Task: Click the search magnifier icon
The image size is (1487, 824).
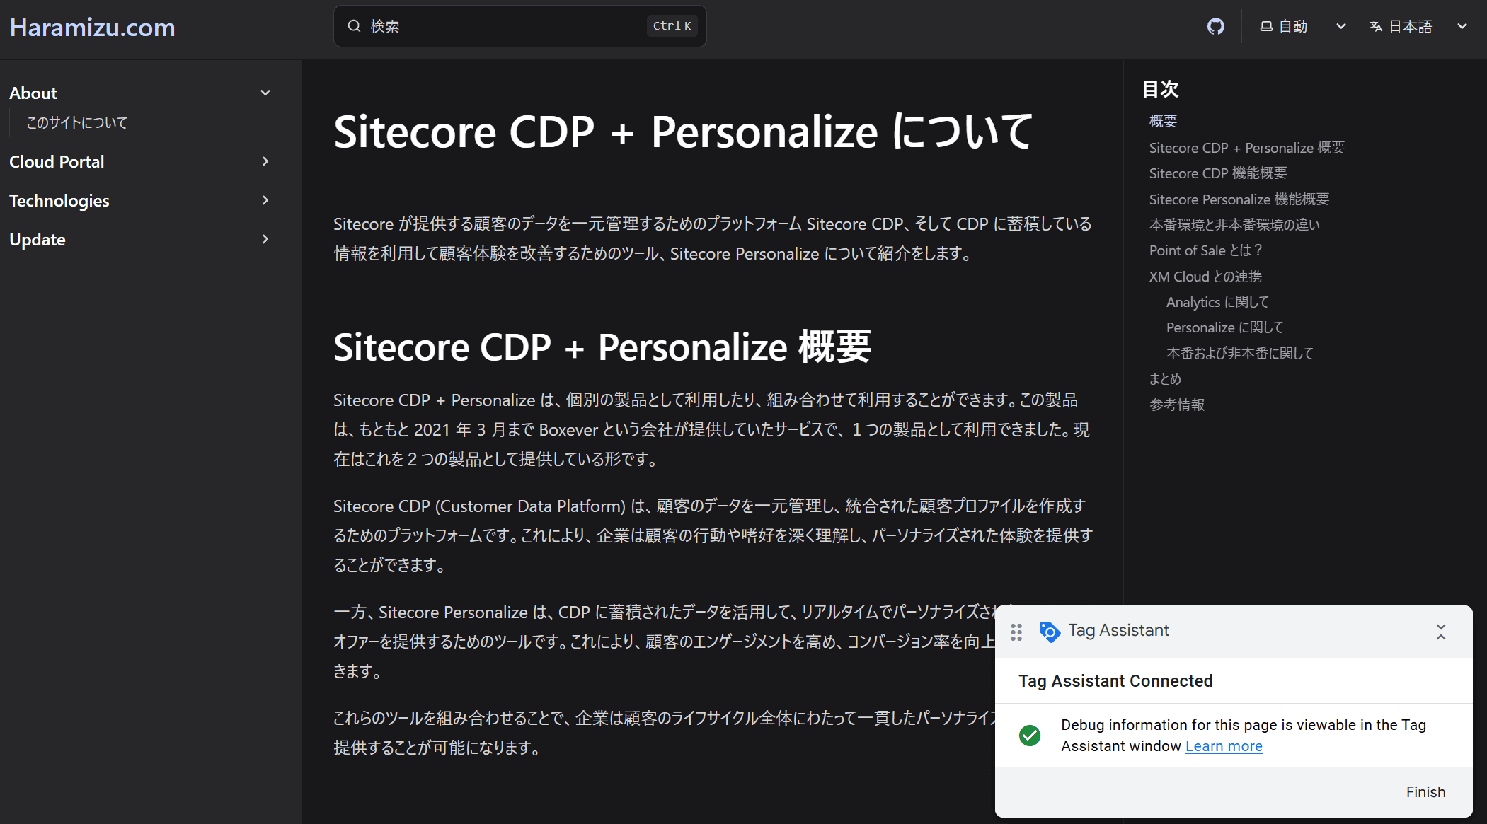Action: 354,26
